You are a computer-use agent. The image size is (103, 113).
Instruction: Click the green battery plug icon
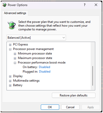tap(12, 25)
